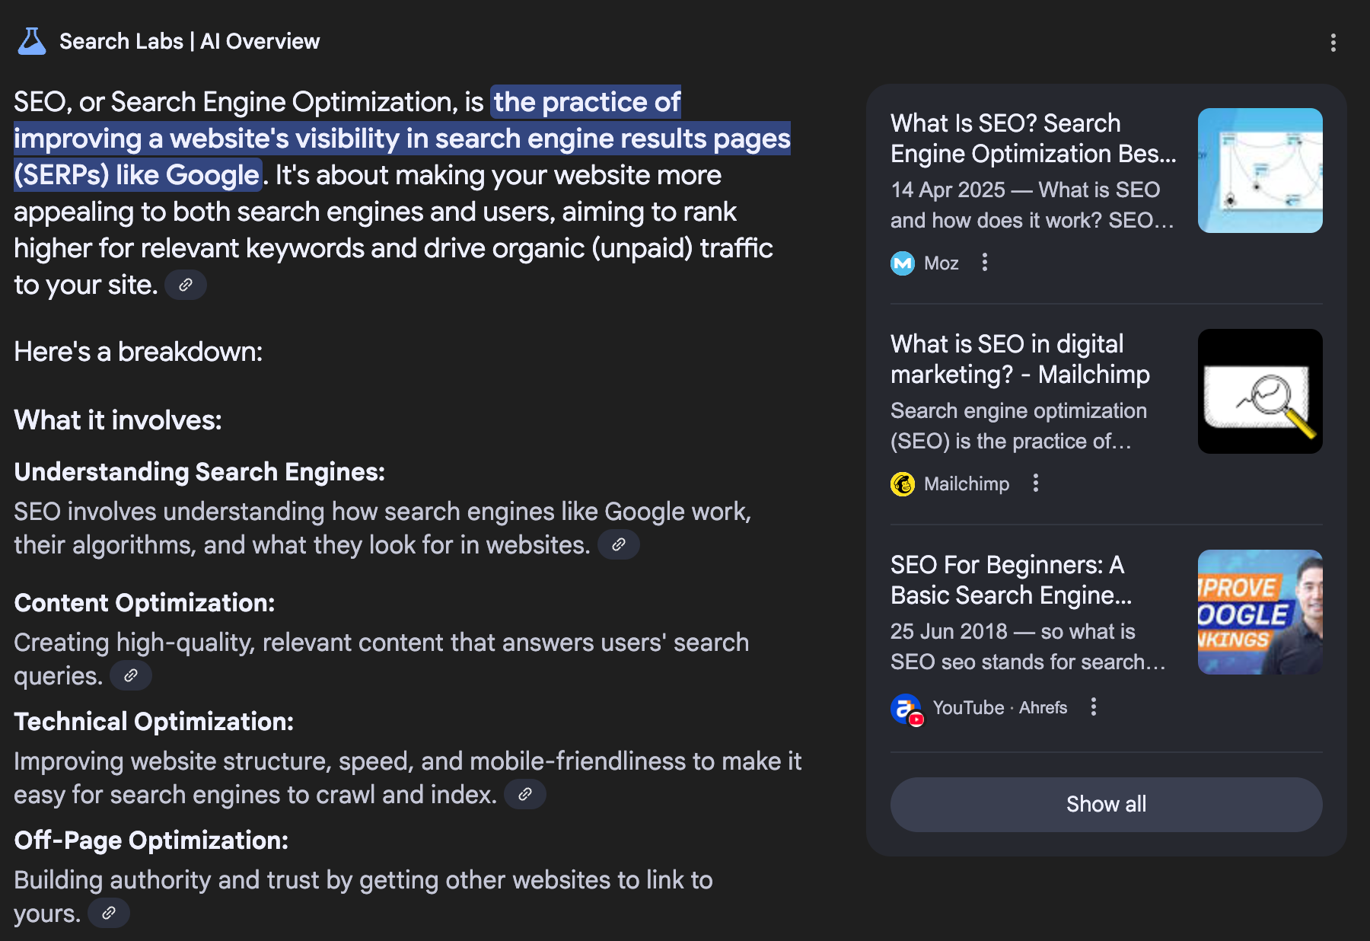1370x941 pixels.
Task: Click the link icon after 'crawl and index.'
Action: pyautogui.click(x=525, y=794)
